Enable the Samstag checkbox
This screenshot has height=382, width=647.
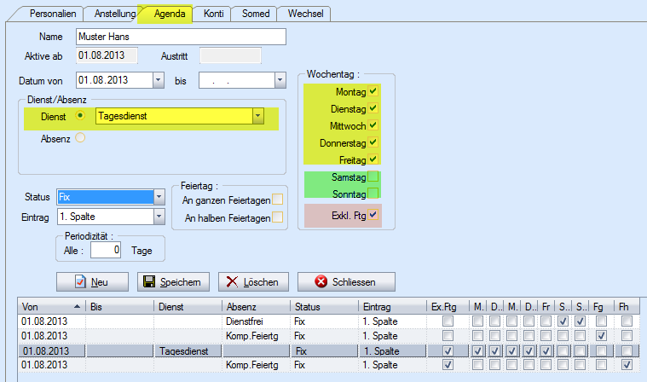(x=373, y=177)
